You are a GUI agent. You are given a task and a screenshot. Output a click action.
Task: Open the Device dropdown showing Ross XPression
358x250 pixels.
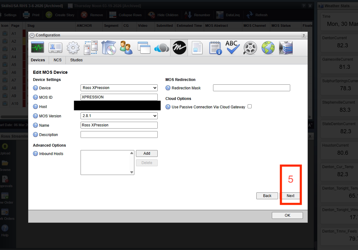pos(119,88)
